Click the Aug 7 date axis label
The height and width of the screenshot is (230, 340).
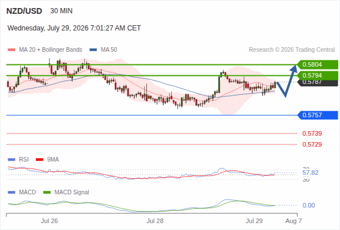[293, 221]
